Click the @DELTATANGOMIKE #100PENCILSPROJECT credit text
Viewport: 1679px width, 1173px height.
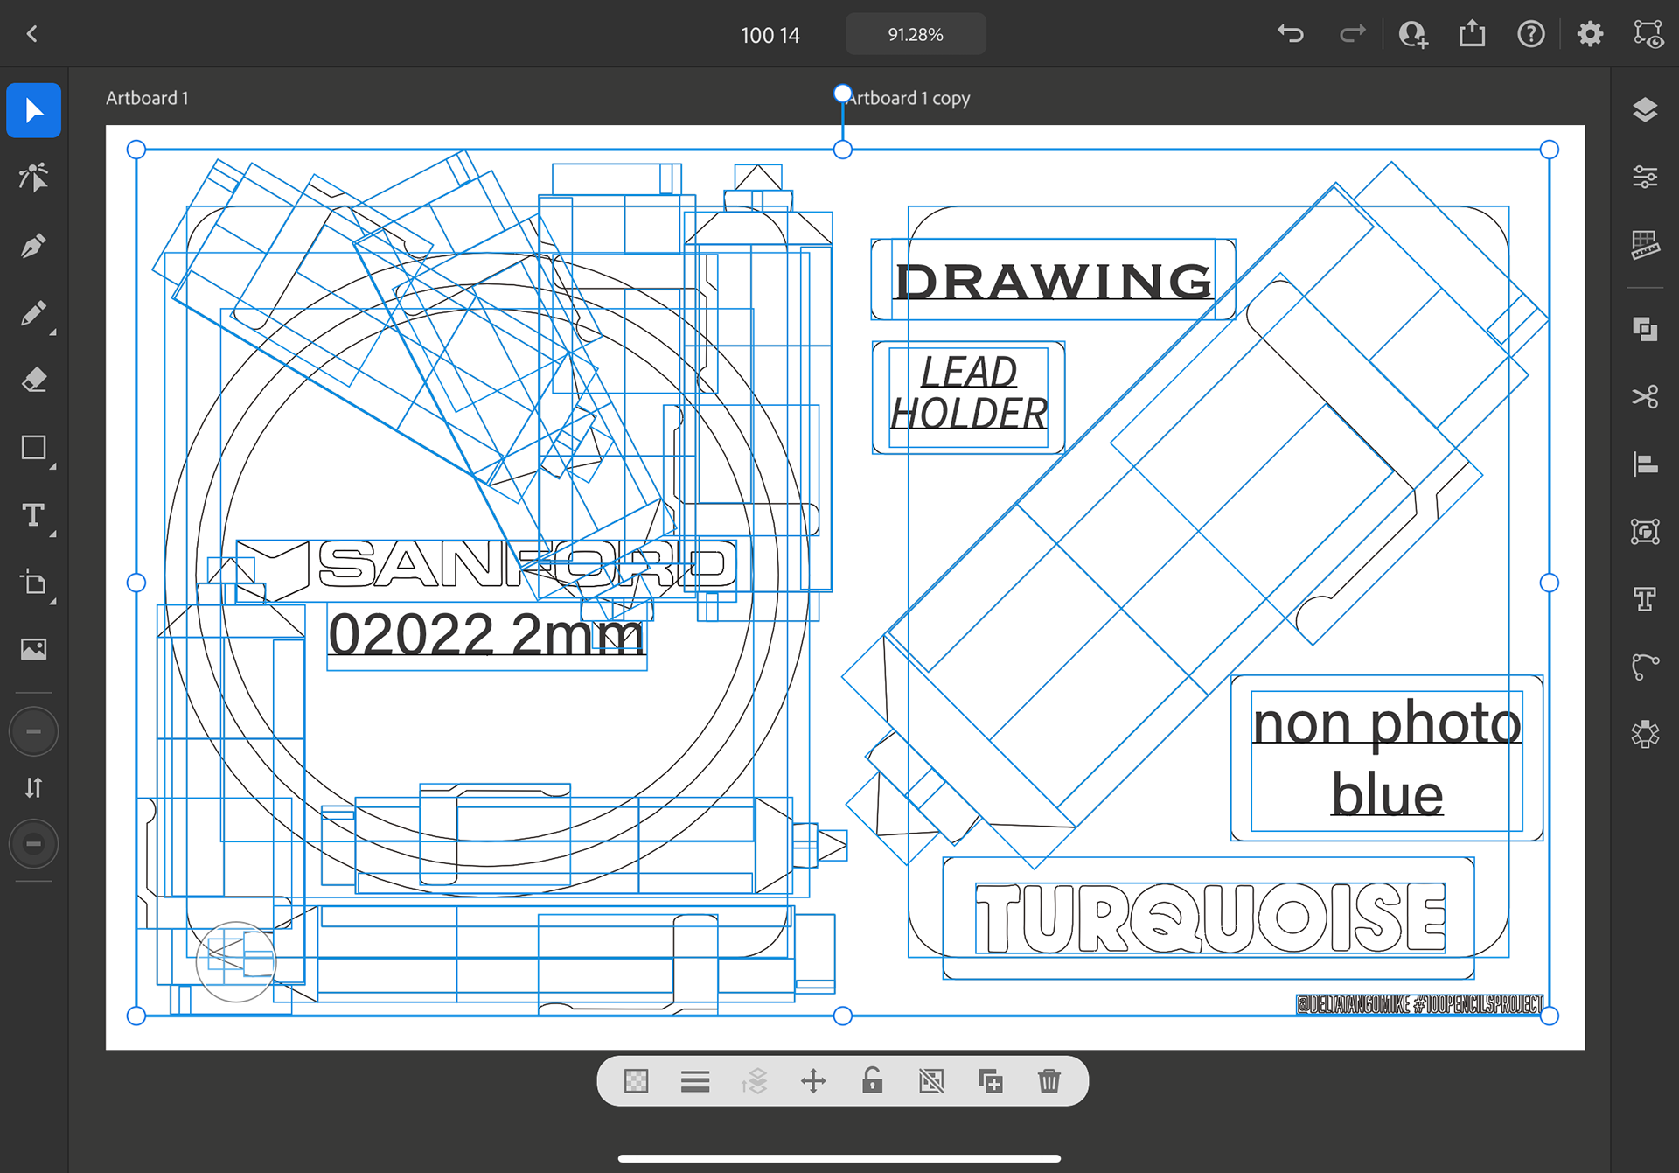pyautogui.click(x=1420, y=1005)
